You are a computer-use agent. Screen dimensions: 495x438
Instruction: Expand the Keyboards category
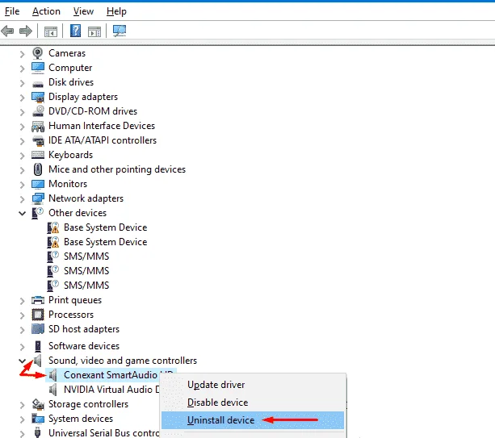(22, 156)
